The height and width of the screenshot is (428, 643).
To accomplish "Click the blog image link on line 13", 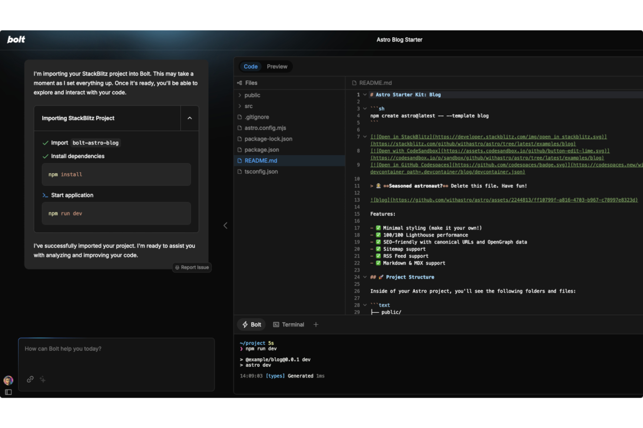I will click(504, 200).
